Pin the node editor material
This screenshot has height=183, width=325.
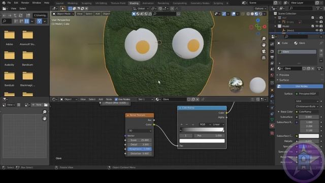pyautogui.click(x=203, y=100)
